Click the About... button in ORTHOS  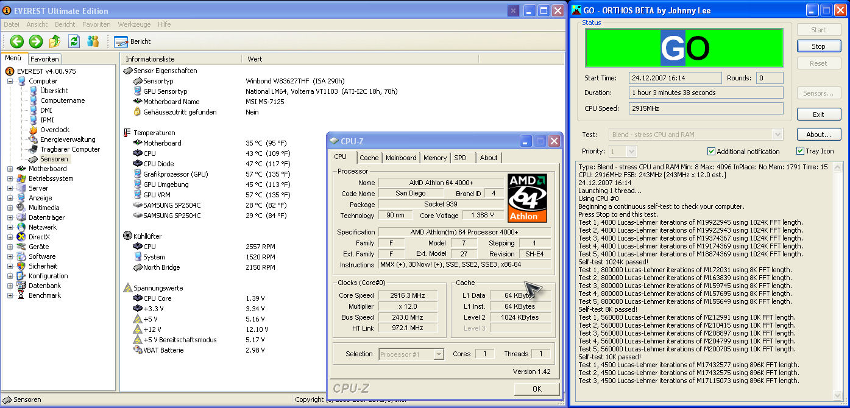818,135
